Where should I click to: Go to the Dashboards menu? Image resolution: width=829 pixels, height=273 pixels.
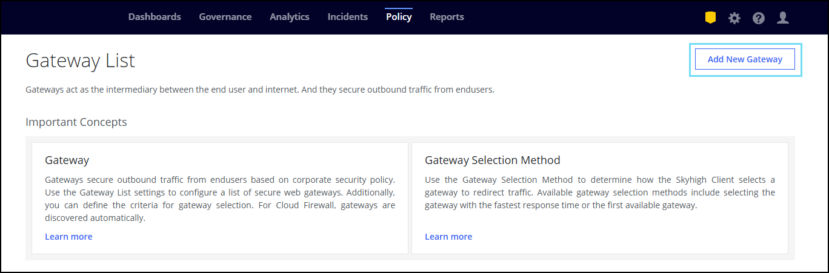pyautogui.click(x=155, y=17)
